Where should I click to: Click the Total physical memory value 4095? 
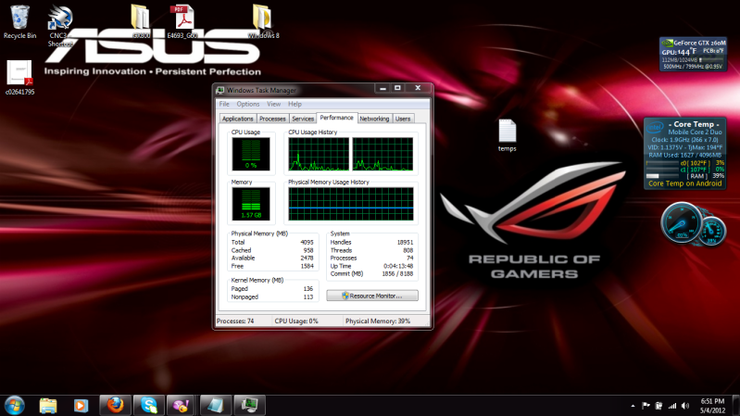307,242
